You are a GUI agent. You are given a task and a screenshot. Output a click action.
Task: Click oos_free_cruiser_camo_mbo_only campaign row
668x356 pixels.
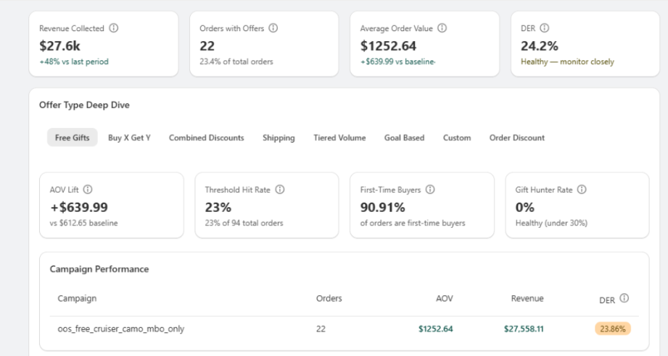[345, 329]
